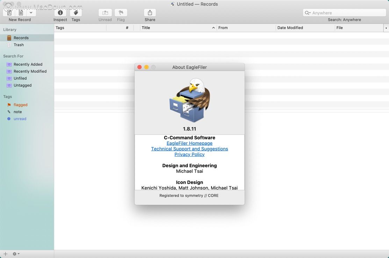Click the plus button at sidebar bottom
Image resolution: width=389 pixels, height=258 pixels.
coord(6,254)
